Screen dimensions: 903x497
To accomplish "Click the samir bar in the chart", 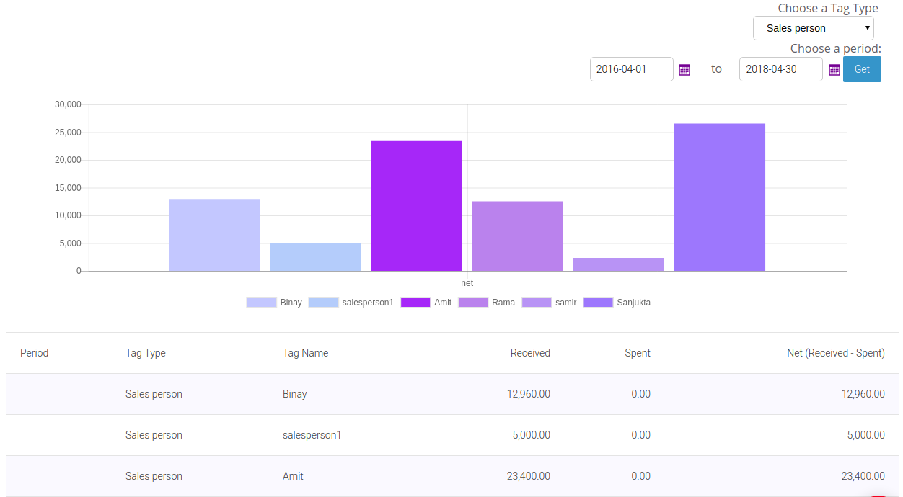I will [619, 264].
